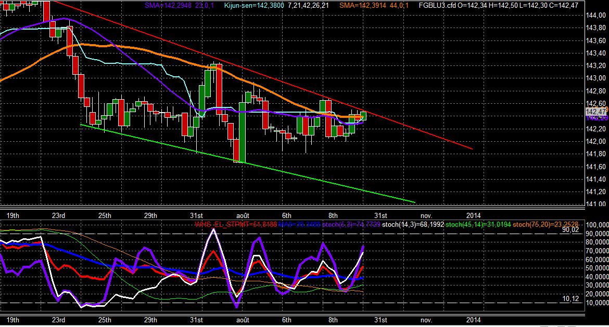Click 2014 on the stochastic panel date axis

pos(474,320)
